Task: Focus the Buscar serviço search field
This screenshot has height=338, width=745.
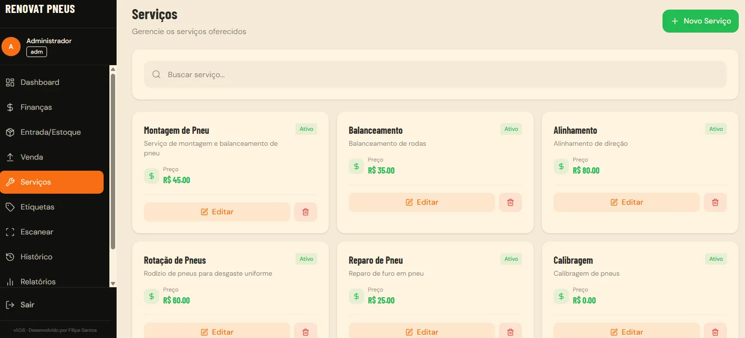Action: click(435, 74)
